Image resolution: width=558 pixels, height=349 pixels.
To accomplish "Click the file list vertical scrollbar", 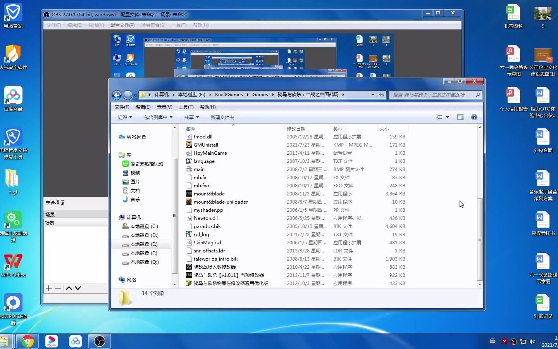I will [x=480, y=239].
